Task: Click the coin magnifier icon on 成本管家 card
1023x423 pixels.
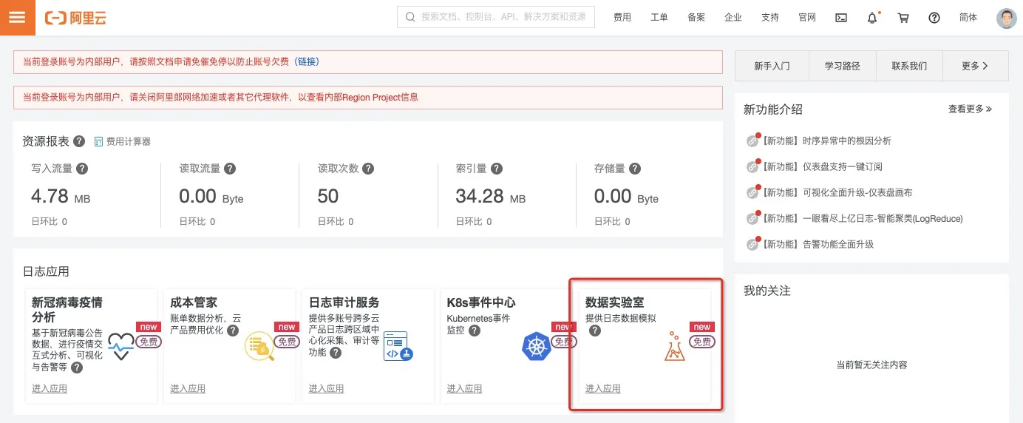Action: click(x=259, y=347)
